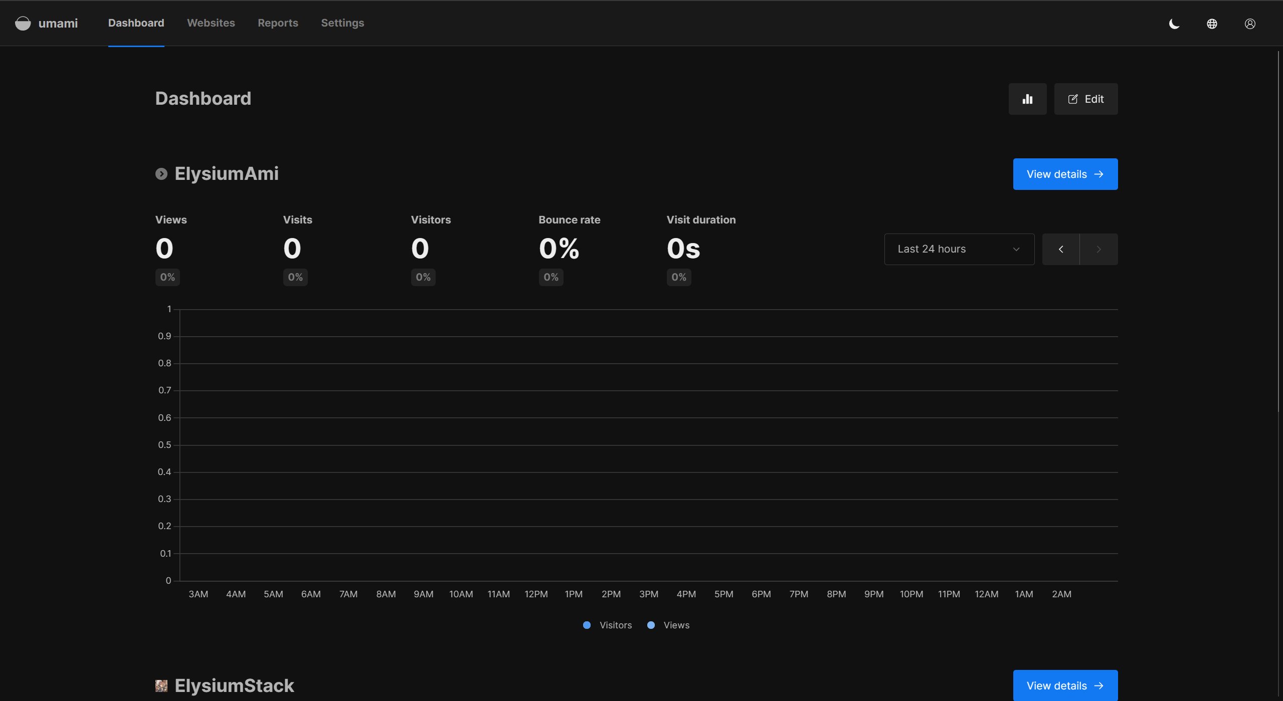Click the page vertical scrollbar
1283x701 pixels.
tap(1278, 230)
